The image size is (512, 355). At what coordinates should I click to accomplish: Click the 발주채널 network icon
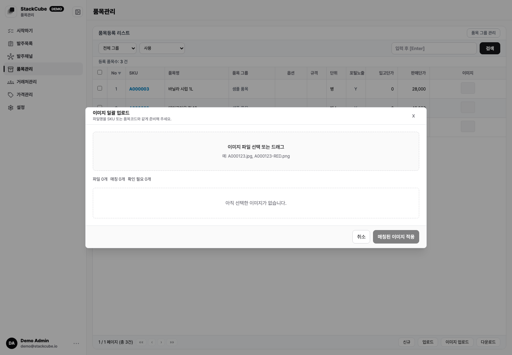(11, 56)
